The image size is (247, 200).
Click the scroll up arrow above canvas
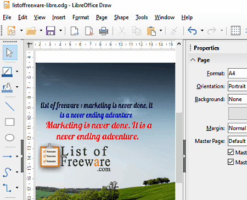point(179,44)
